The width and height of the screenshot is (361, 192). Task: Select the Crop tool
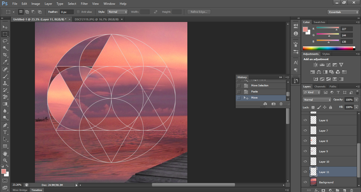(5, 55)
